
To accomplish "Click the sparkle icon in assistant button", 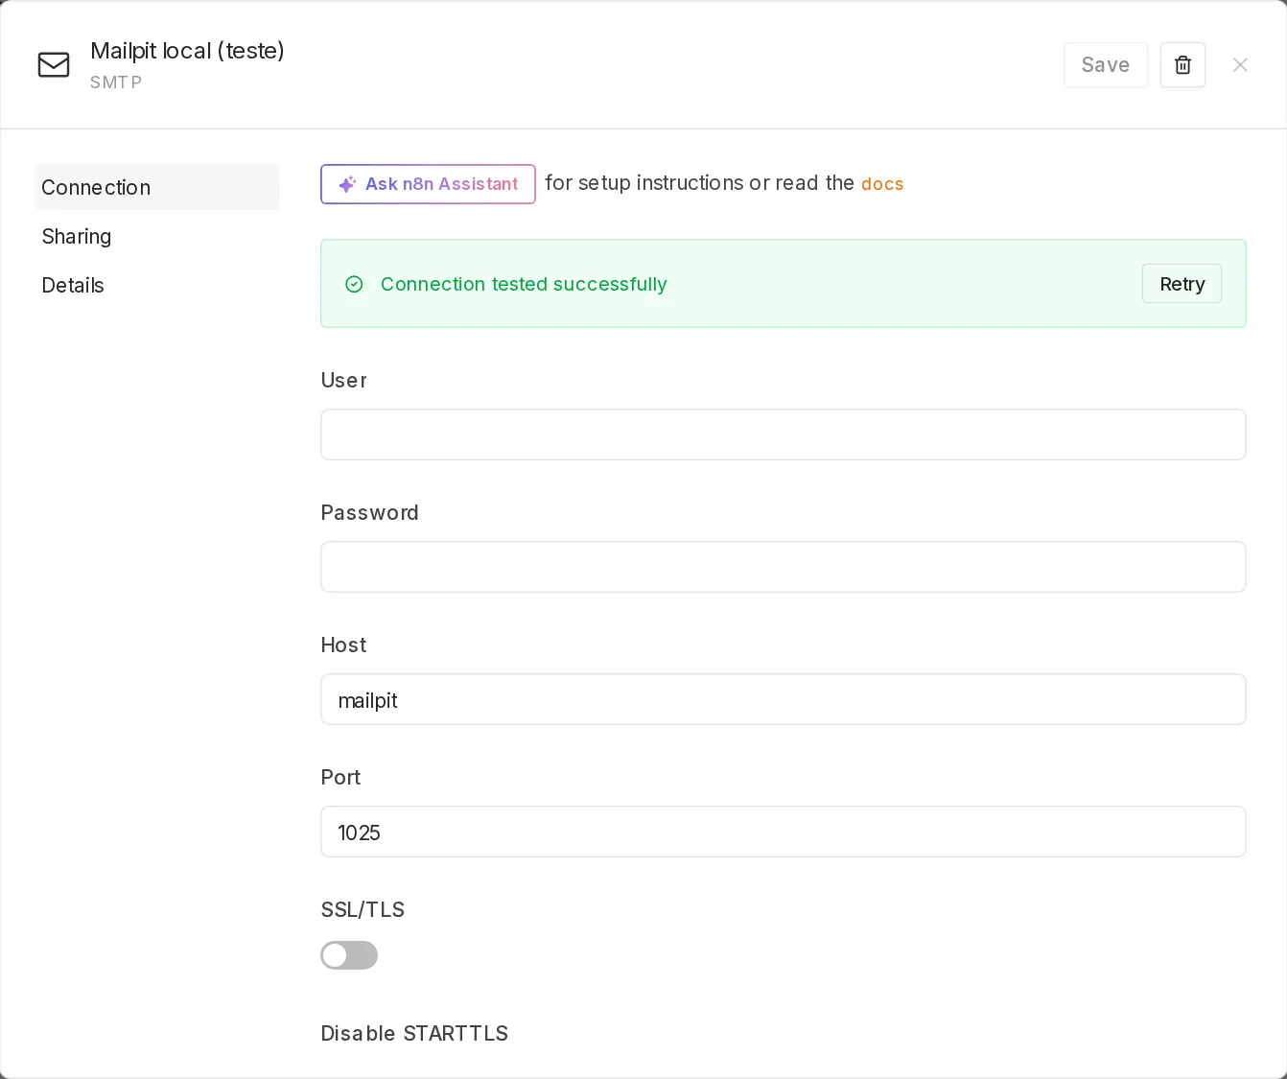I will [x=347, y=184].
